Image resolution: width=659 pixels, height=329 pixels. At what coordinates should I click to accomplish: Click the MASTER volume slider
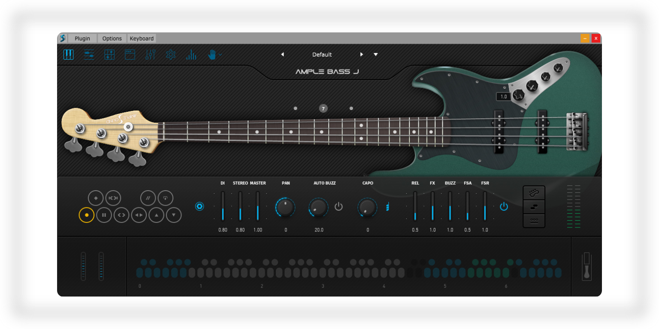click(257, 206)
